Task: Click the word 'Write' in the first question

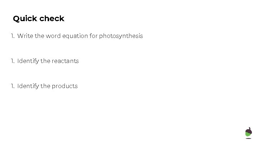Action: click(25, 36)
